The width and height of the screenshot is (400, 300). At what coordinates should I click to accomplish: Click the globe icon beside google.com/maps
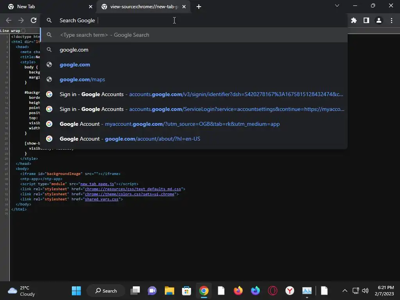click(49, 79)
